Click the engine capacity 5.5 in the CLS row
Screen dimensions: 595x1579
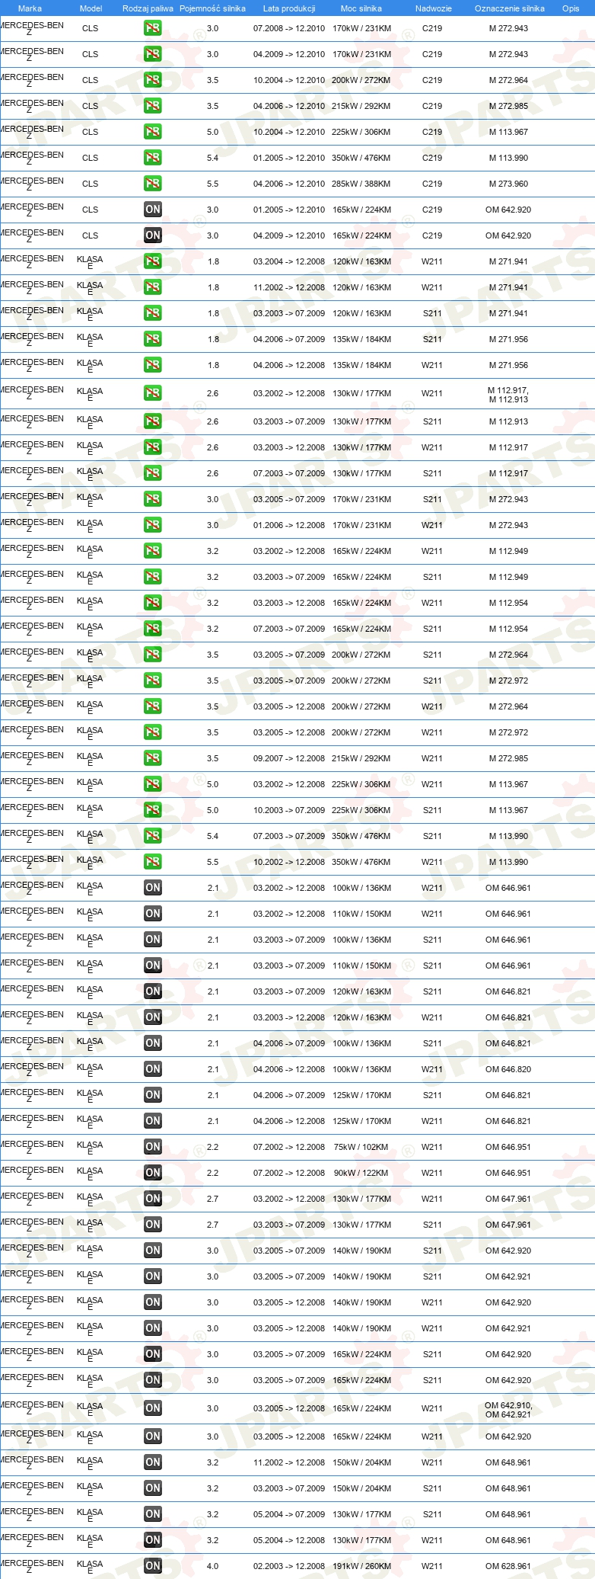(212, 184)
